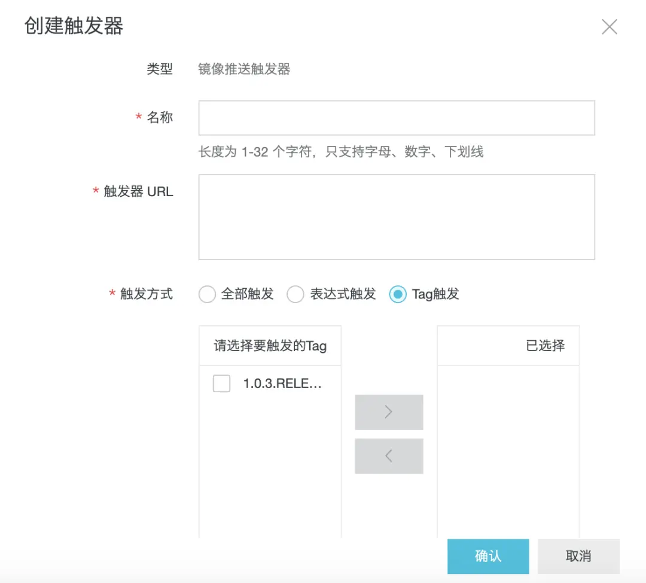Click the 镜像推送触发器 type text
646x583 pixels.
(x=244, y=69)
